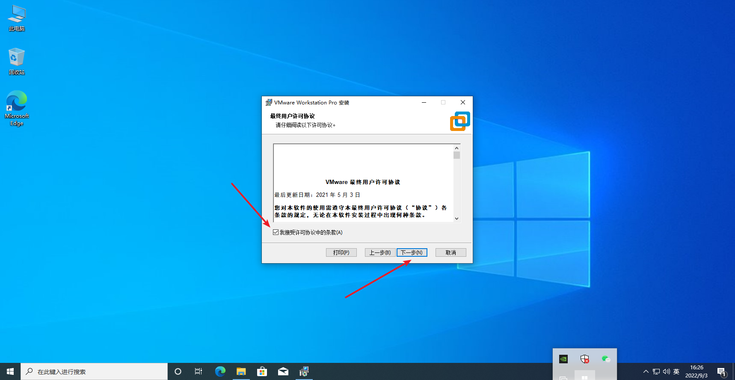Click the 打印(P) button

[341, 252]
